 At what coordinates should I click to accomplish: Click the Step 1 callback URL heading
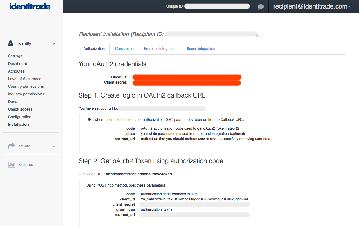[142, 95]
